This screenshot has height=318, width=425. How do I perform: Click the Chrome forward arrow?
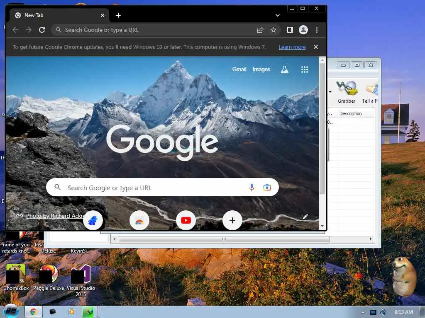tap(29, 30)
